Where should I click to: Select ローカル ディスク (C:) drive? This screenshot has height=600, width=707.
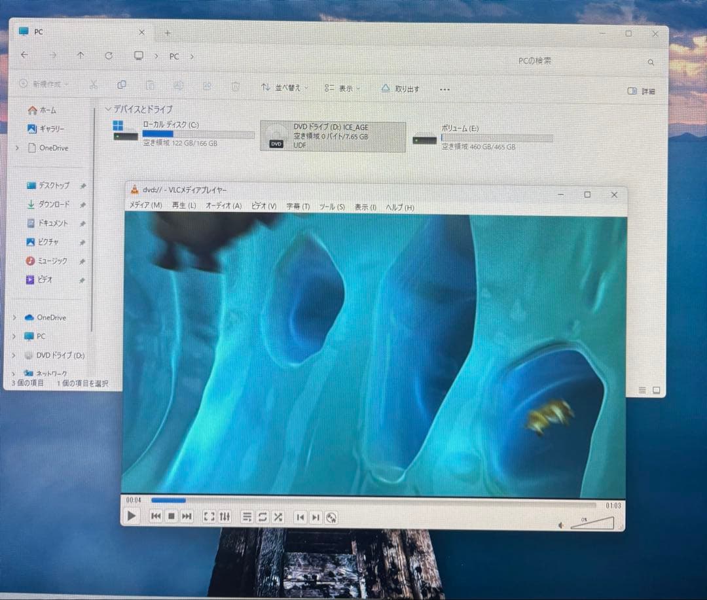(183, 133)
